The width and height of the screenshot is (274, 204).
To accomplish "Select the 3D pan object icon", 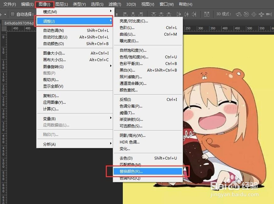I will click(254, 14).
